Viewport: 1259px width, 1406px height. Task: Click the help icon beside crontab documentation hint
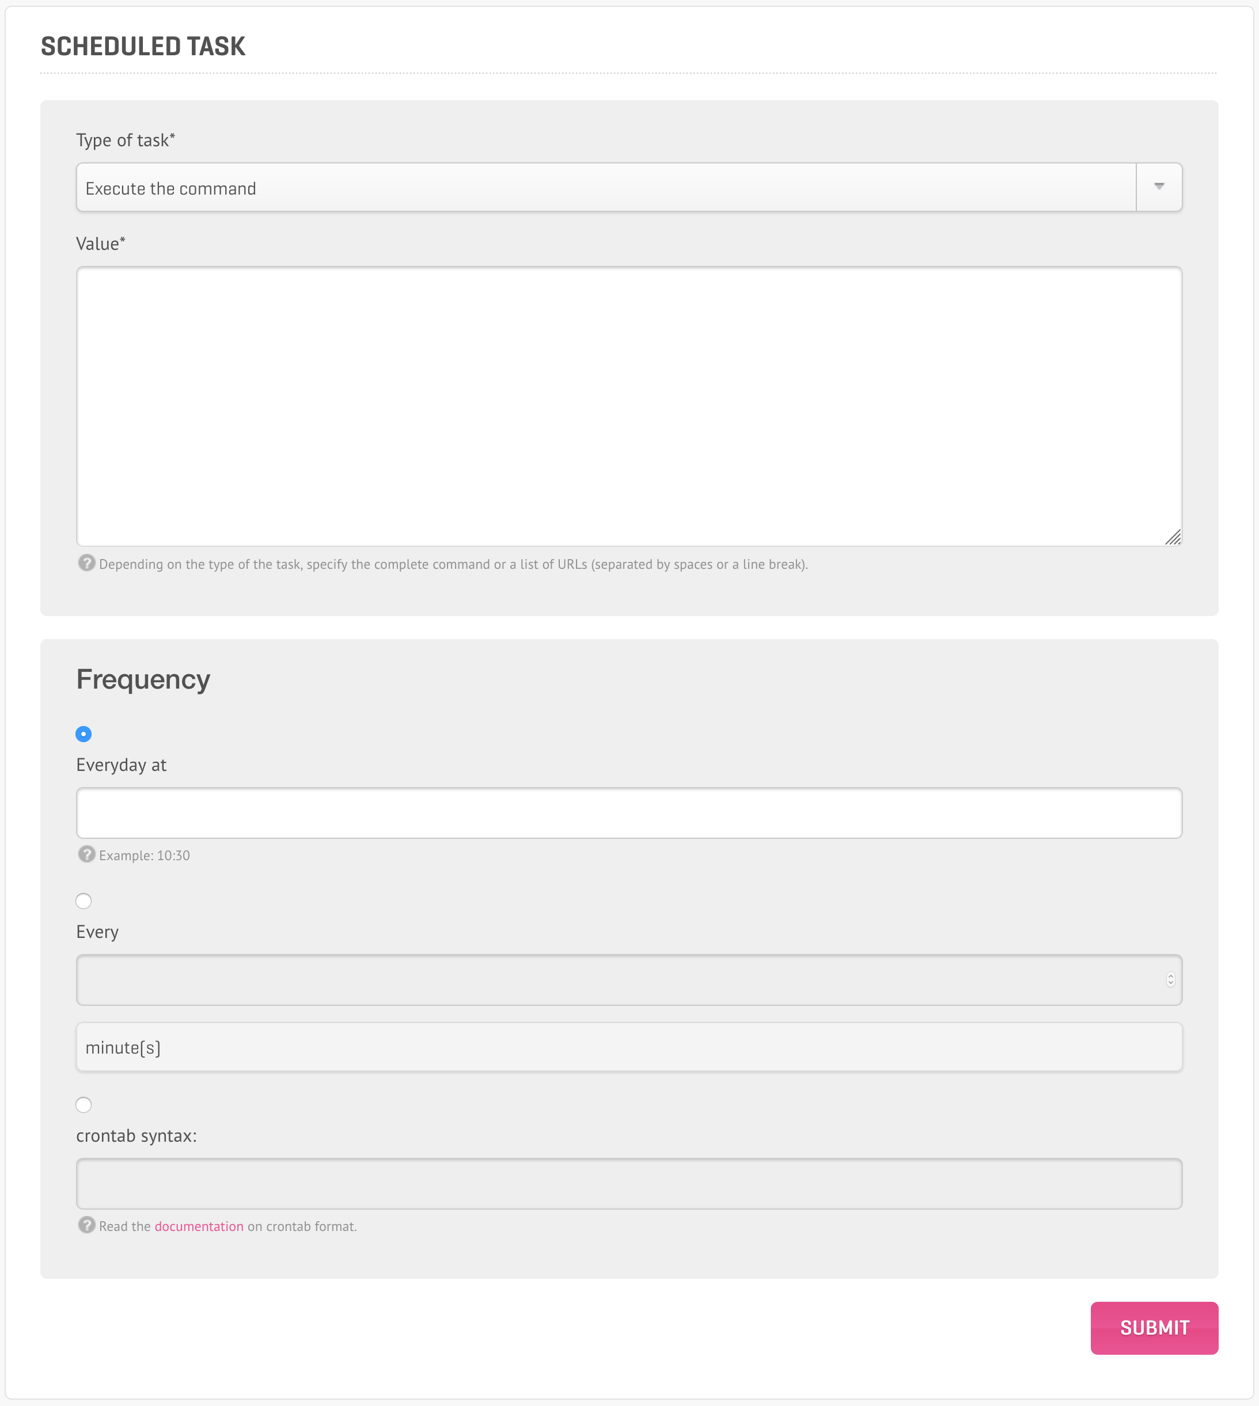(86, 1225)
